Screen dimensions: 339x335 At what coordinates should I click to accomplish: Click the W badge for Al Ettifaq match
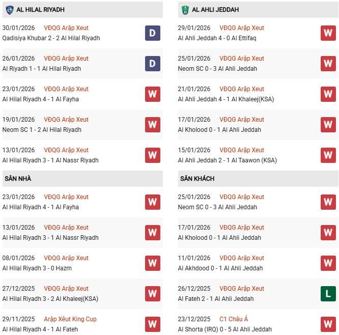[328, 33]
